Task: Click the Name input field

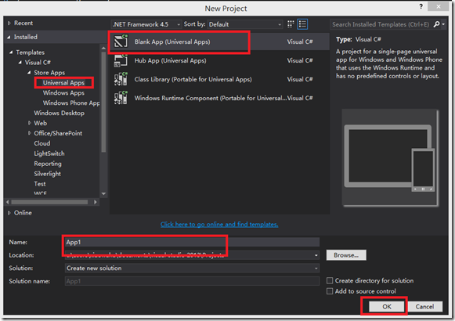Action: [x=192, y=242]
